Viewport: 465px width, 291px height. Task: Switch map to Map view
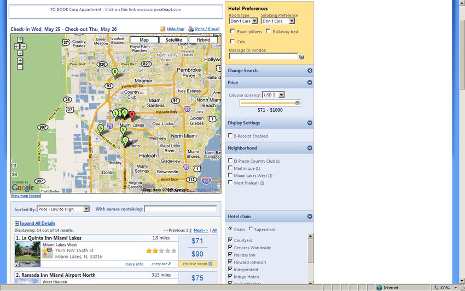pos(144,40)
